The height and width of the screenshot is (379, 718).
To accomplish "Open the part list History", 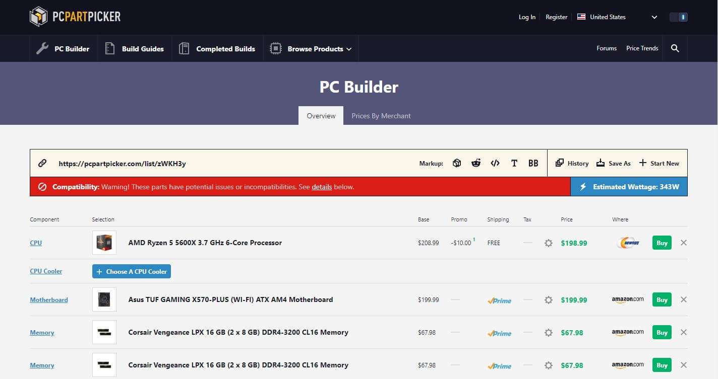I will [x=572, y=163].
